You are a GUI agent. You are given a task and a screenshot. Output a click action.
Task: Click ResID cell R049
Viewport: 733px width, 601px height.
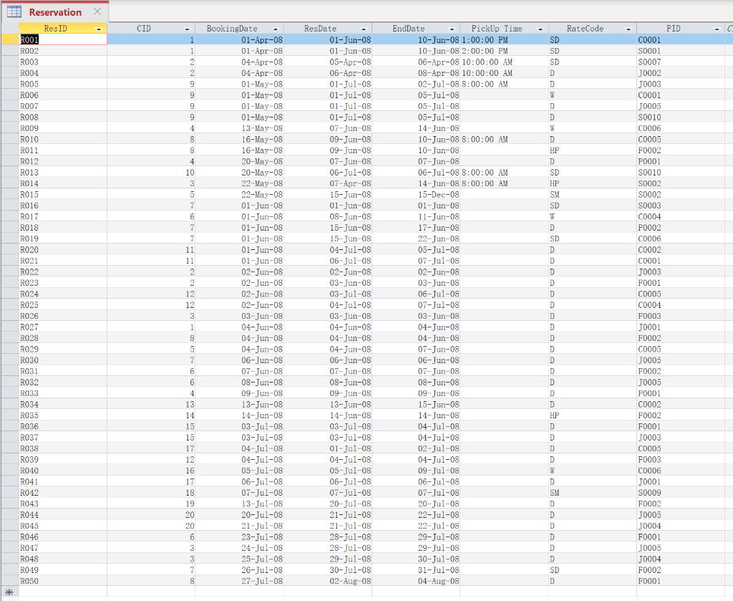tap(63, 570)
